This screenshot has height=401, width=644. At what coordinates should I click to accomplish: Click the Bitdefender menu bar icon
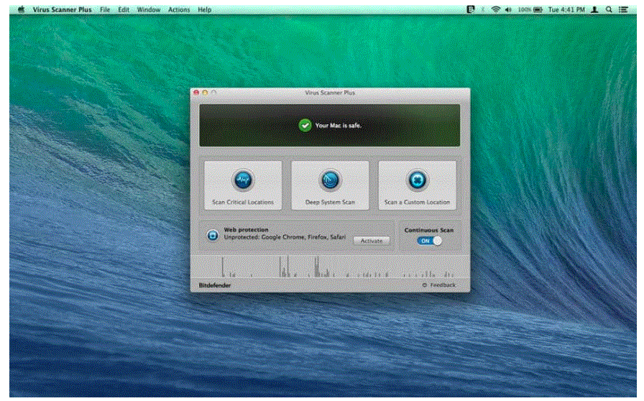pos(471,9)
